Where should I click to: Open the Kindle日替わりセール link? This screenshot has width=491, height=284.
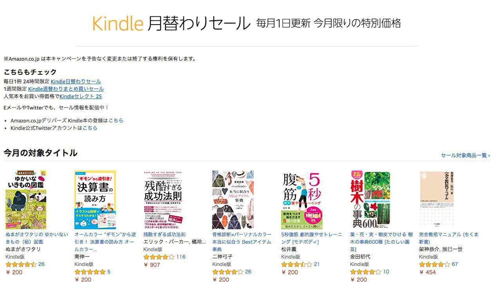click(x=76, y=81)
